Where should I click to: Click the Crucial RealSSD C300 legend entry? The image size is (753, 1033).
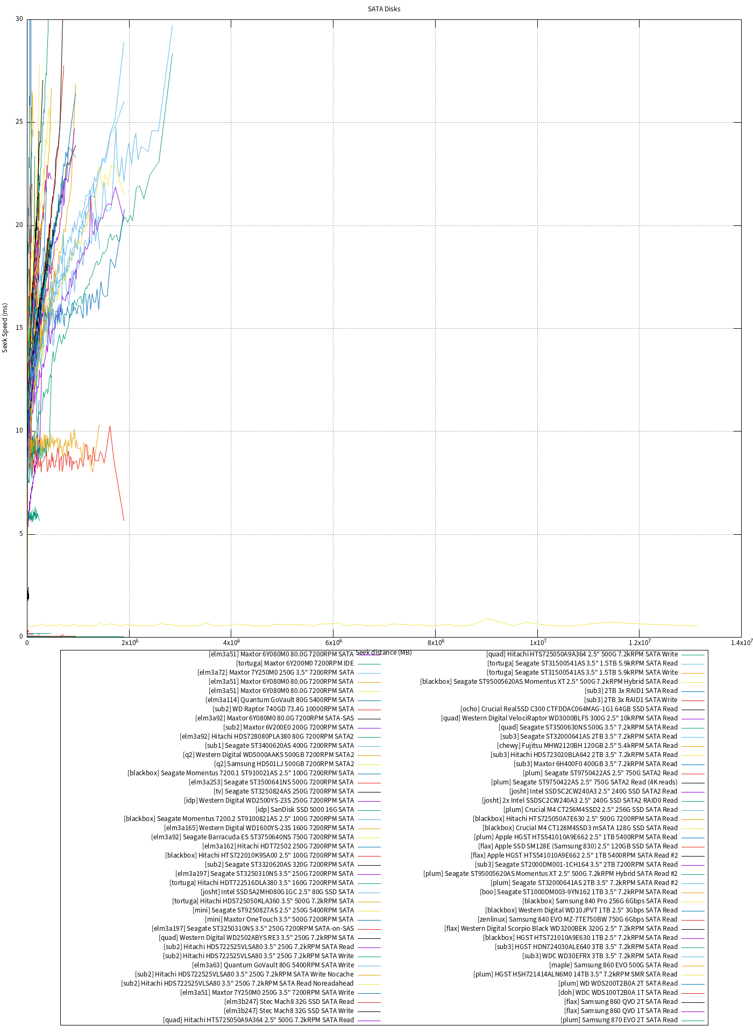[569, 709]
